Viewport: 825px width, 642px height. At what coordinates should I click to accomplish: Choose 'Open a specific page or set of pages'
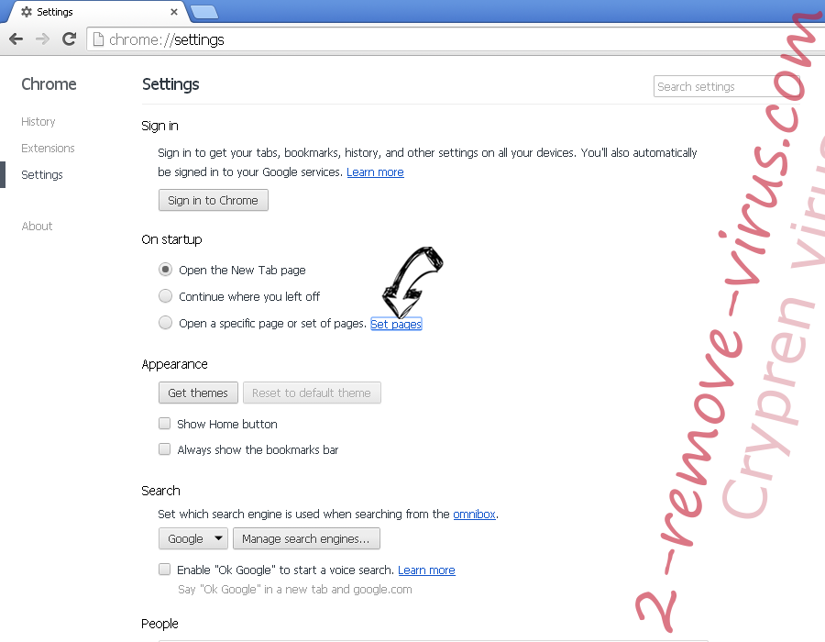165,323
